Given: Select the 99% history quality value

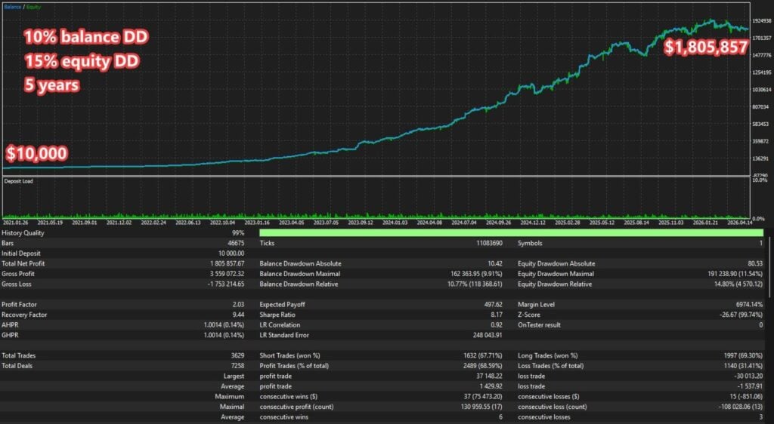Looking at the screenshot, I should [x=238, y=233].
